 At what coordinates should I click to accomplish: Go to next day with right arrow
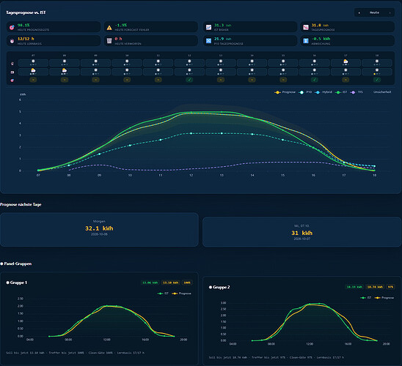[x=390, y=12]
